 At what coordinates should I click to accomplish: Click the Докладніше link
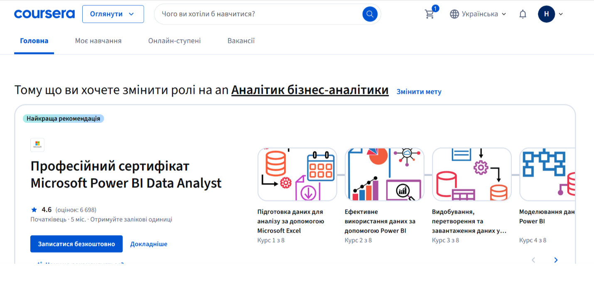149,244
